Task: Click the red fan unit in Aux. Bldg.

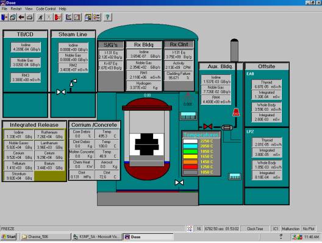Action: point(236,112)
